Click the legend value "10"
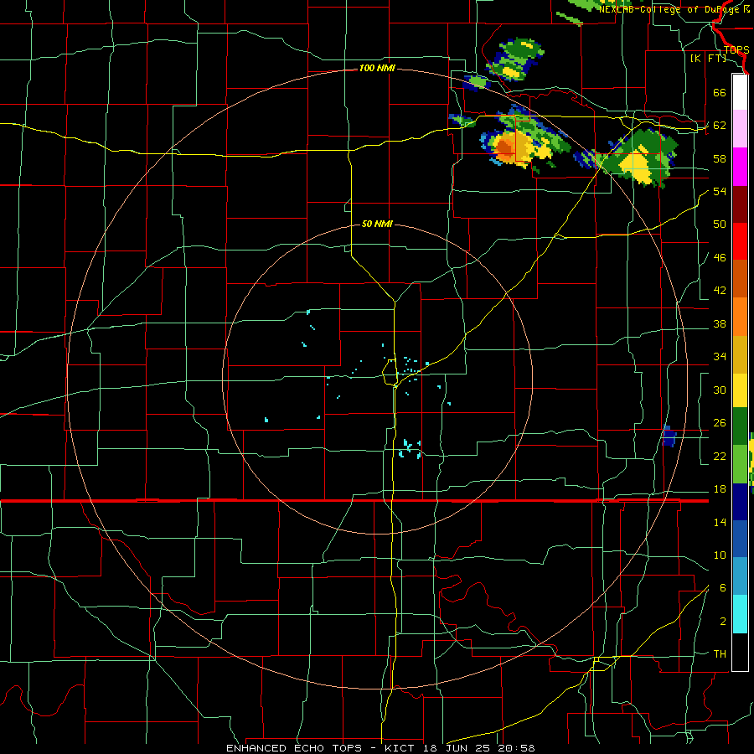Viewport: 754px width, 754px height. click(720, 555)
